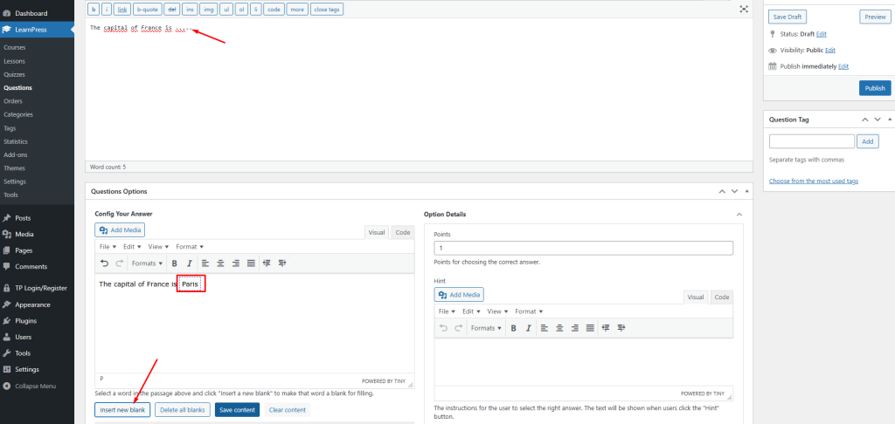The height and width of the screenshot is (424, 895).
Task: Open the Formats dropdown in Config Your Answer
Action: 147,263
